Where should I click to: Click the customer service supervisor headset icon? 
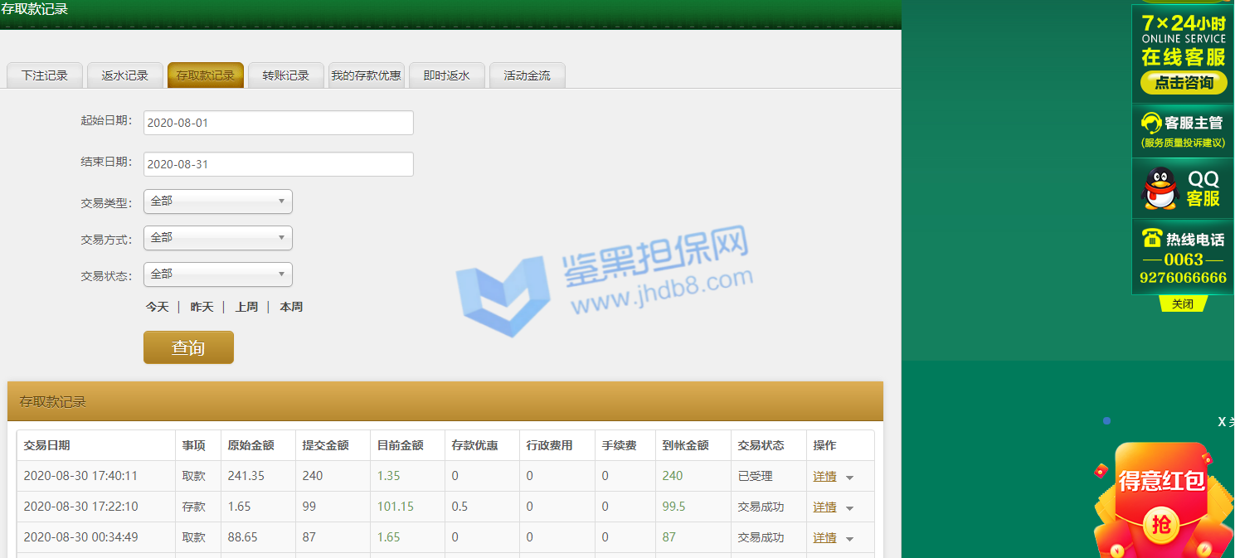[1151, 123]
